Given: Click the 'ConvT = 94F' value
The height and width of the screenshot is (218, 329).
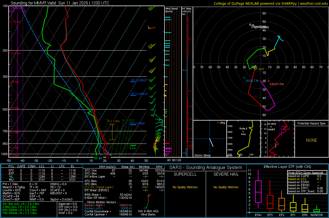Looking at the screenshot, I should pyautogui.click(x=38, y=190).
